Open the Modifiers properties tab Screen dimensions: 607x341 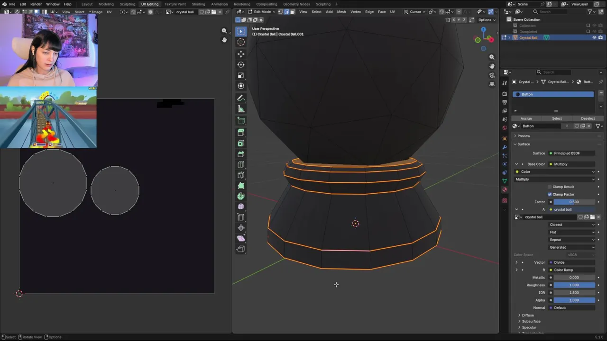[505, 147]
